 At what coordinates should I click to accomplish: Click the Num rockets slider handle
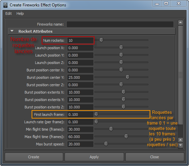[x=101, y=40]
